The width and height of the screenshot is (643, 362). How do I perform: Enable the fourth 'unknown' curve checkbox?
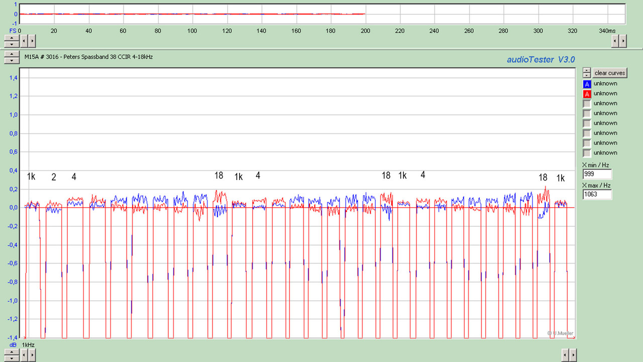(x=586, y=113)
